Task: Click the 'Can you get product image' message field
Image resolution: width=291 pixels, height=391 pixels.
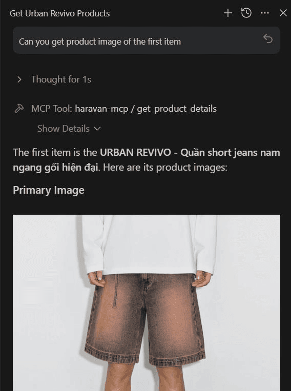Action: [x=147, y=40]
